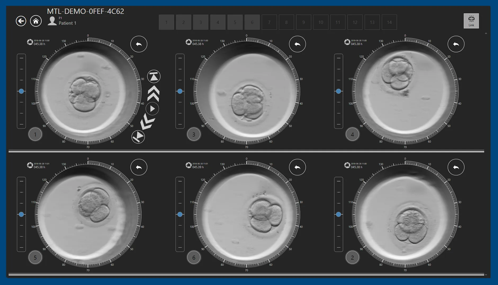Select well tab 7 in top bar
This screenshot has height=285, width=498.
coord(269,22)
